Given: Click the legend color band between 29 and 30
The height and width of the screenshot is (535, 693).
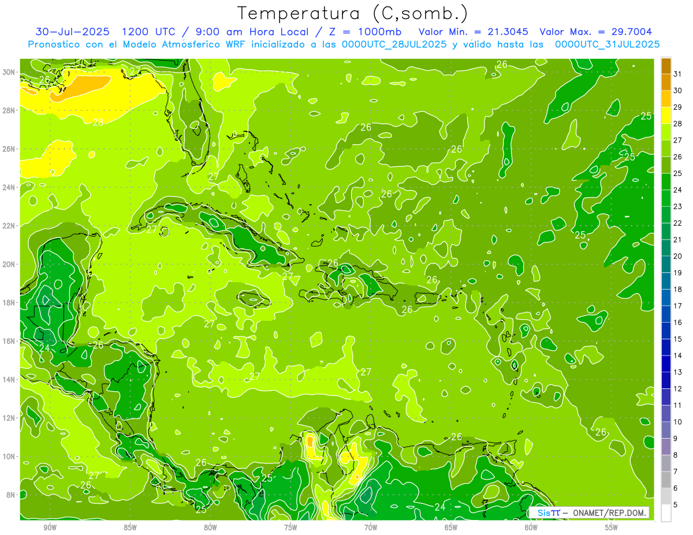Looking at the screenshot, I should pos(666,99).
